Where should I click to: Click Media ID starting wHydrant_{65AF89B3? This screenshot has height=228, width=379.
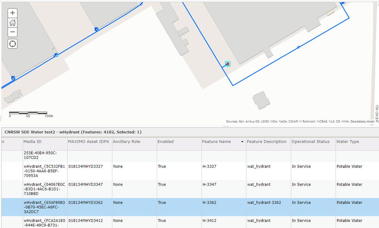44,207
